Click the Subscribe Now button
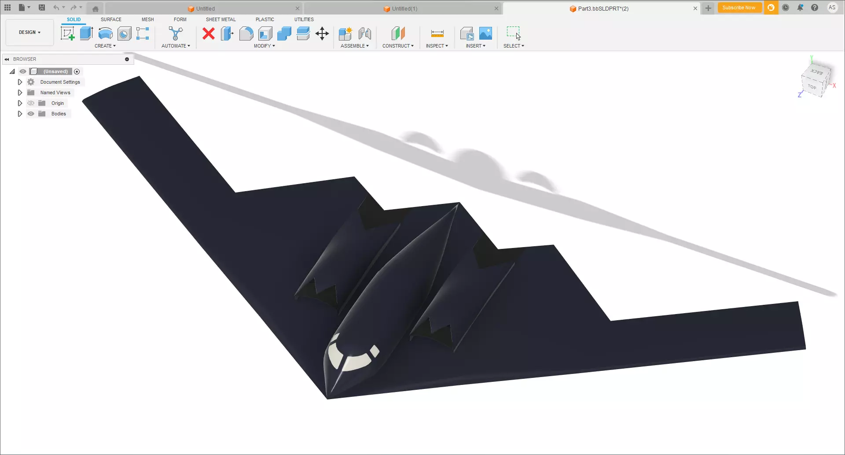The height and width of the screenshot is (455, 845). coord(739,7)
